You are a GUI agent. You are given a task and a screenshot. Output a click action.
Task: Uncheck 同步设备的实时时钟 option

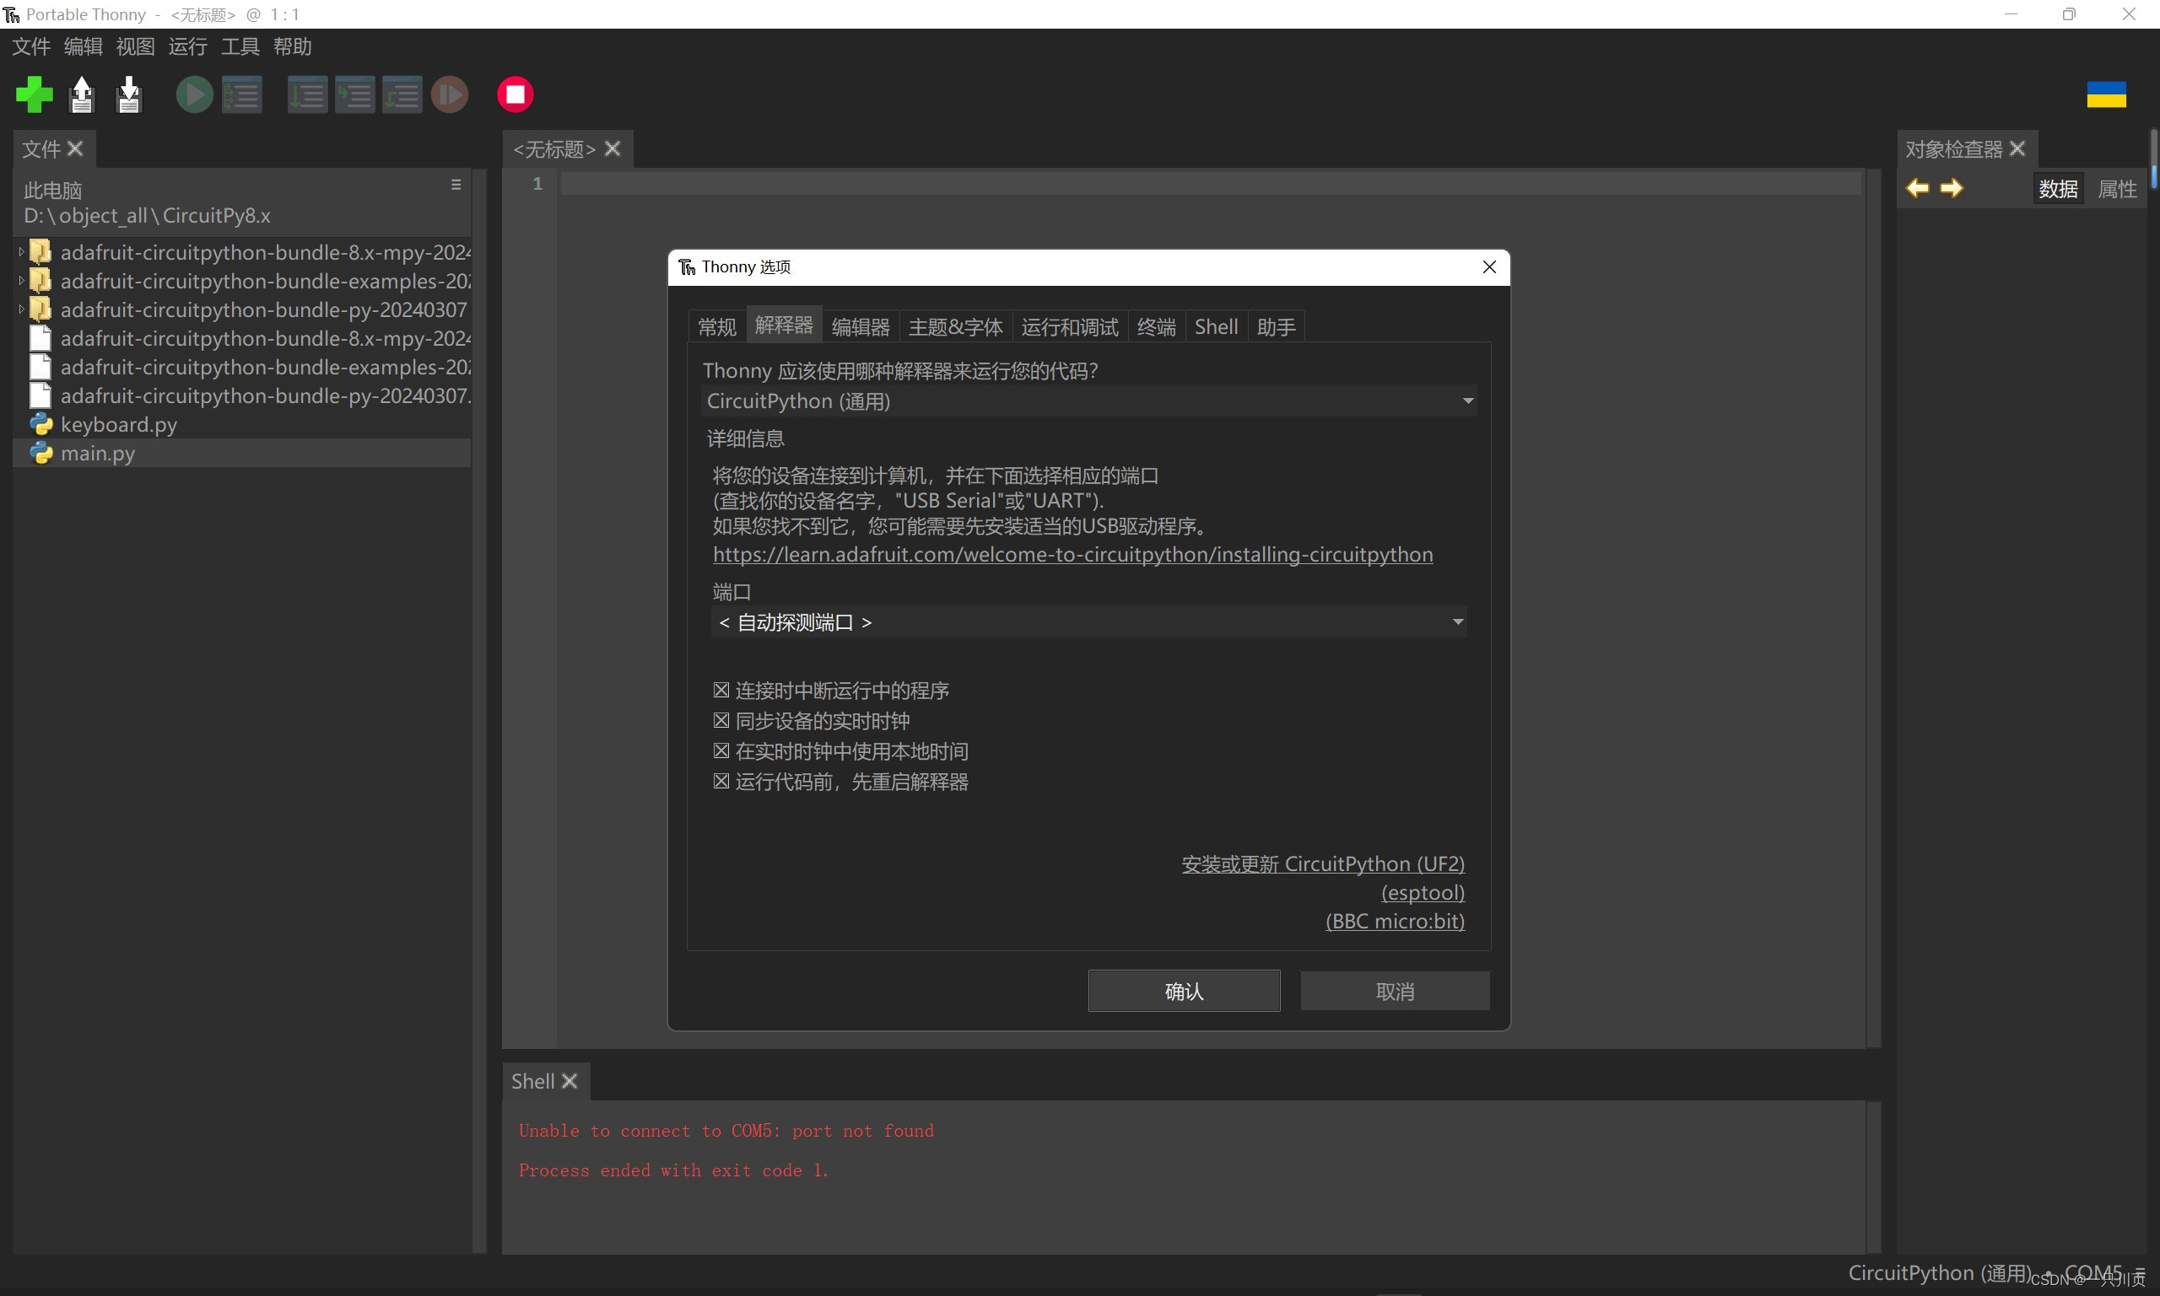click(720, 719)
